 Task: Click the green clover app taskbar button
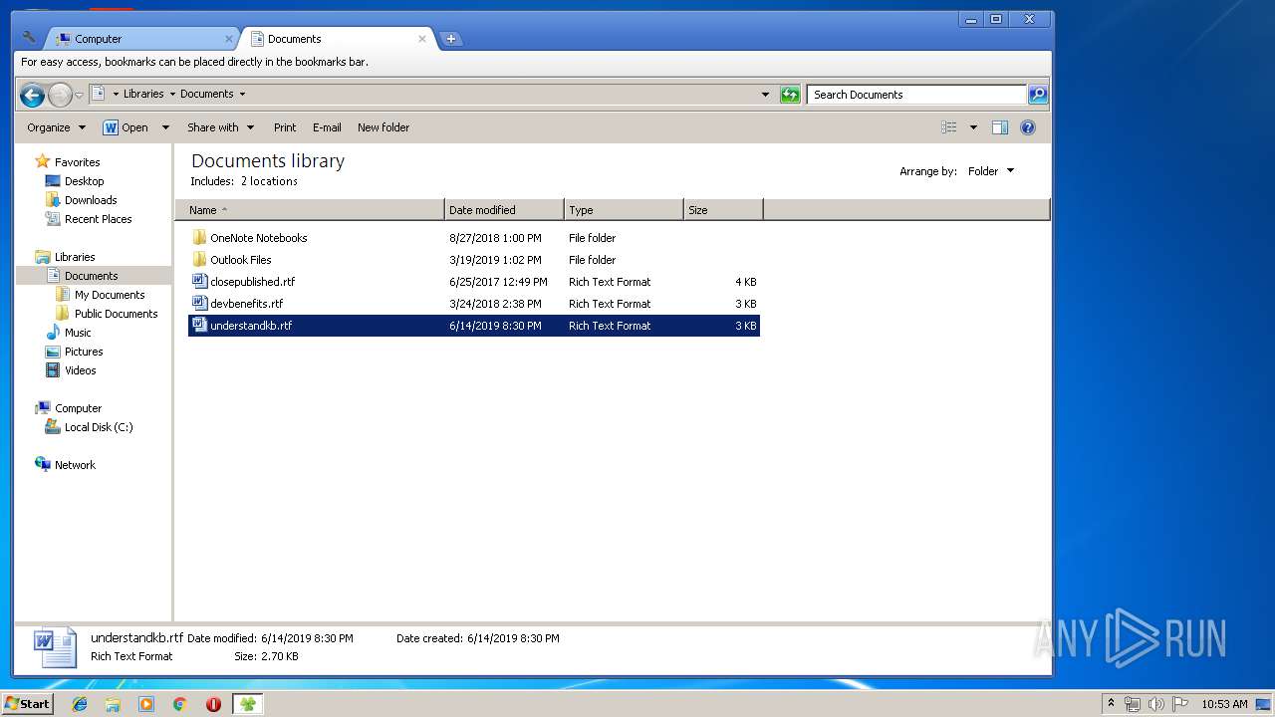[247, 704]
